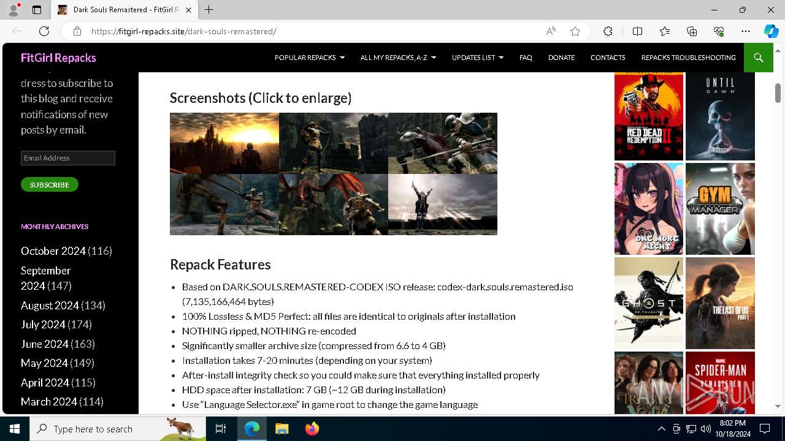Click the green site search magnifier
This screenshot has width=785, height=441.
pos(758,58)
